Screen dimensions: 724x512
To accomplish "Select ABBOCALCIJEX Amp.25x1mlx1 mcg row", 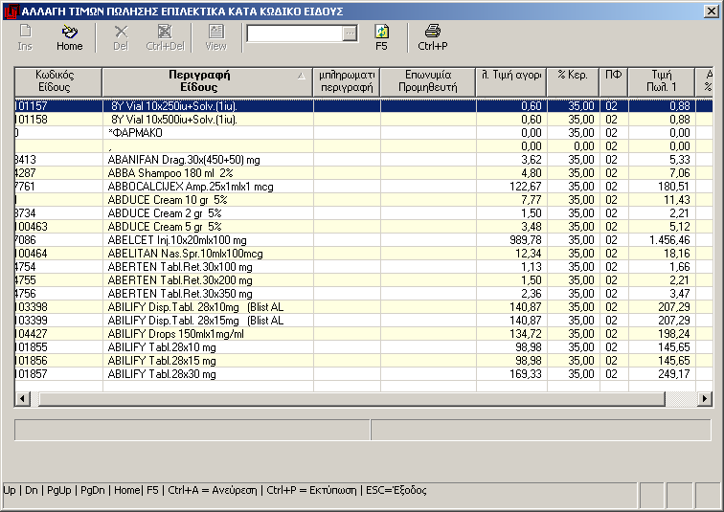I will [x=363, y=187].
